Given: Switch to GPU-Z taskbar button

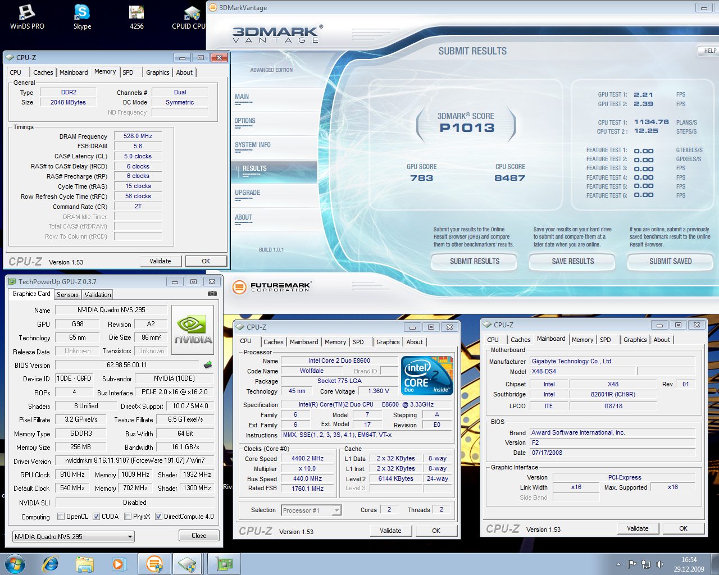Looking at the screenshot, I should point(224,564).
